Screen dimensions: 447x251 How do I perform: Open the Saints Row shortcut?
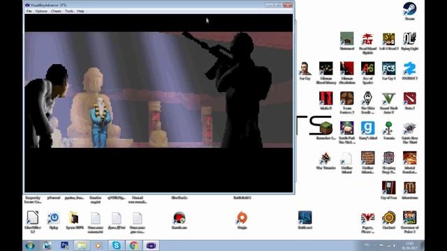(x=410, y=132)
